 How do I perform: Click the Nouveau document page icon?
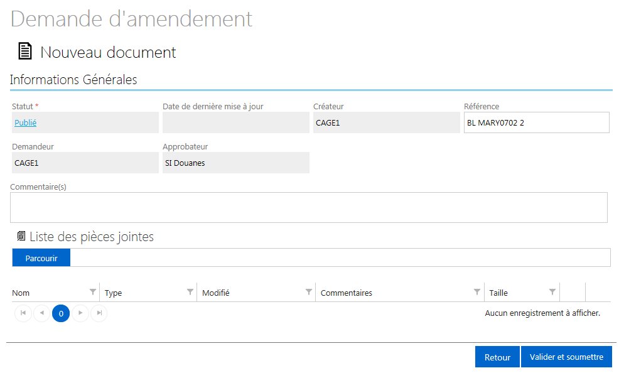click(25, 51)
